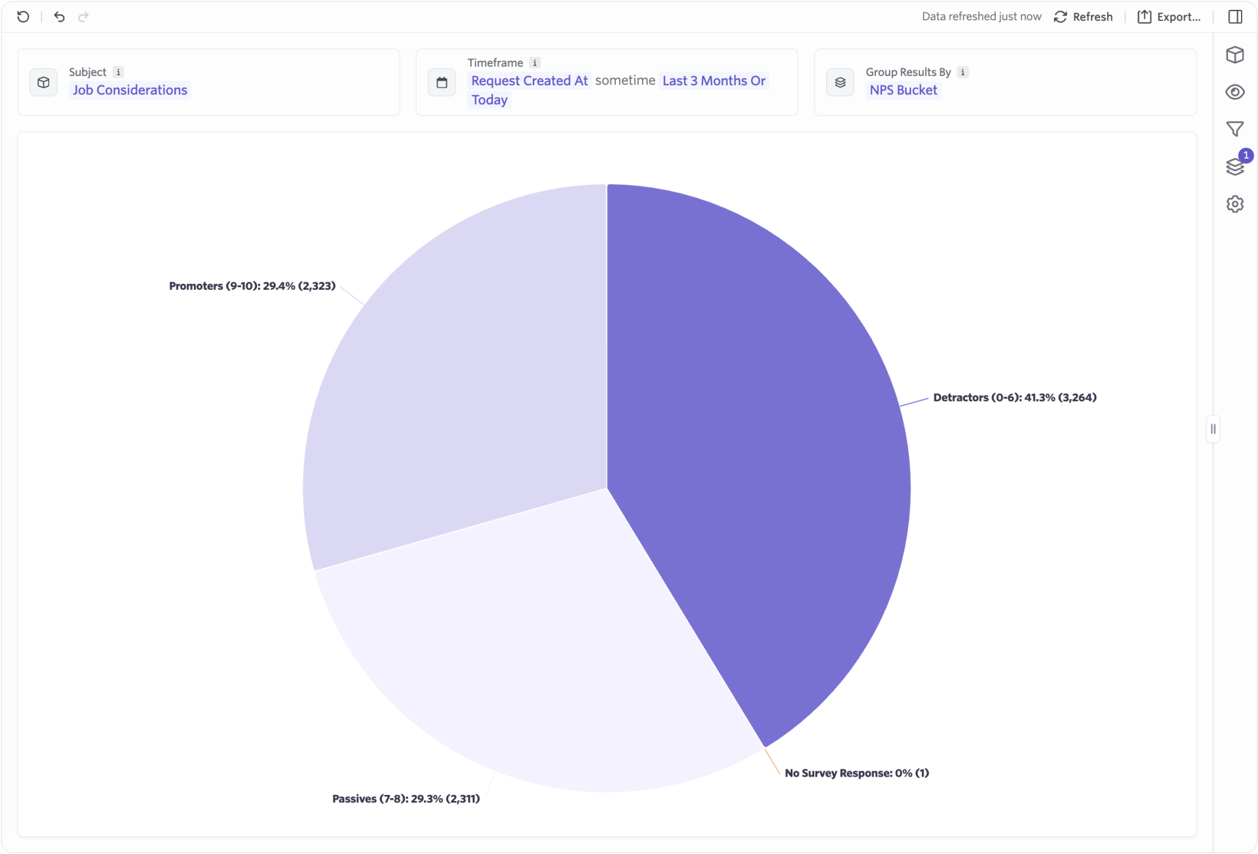Click the Export button
This screenshot has height=854, width=1258.
click(x=1169, y=16)
